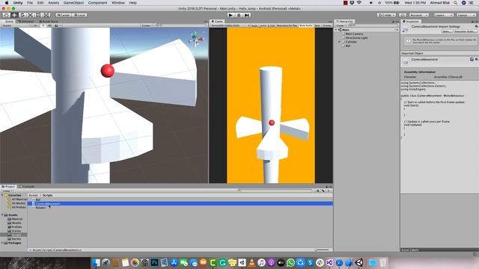479x269 pixels.
Task: Start Play mode with the Play button
Action: (231, 15)
